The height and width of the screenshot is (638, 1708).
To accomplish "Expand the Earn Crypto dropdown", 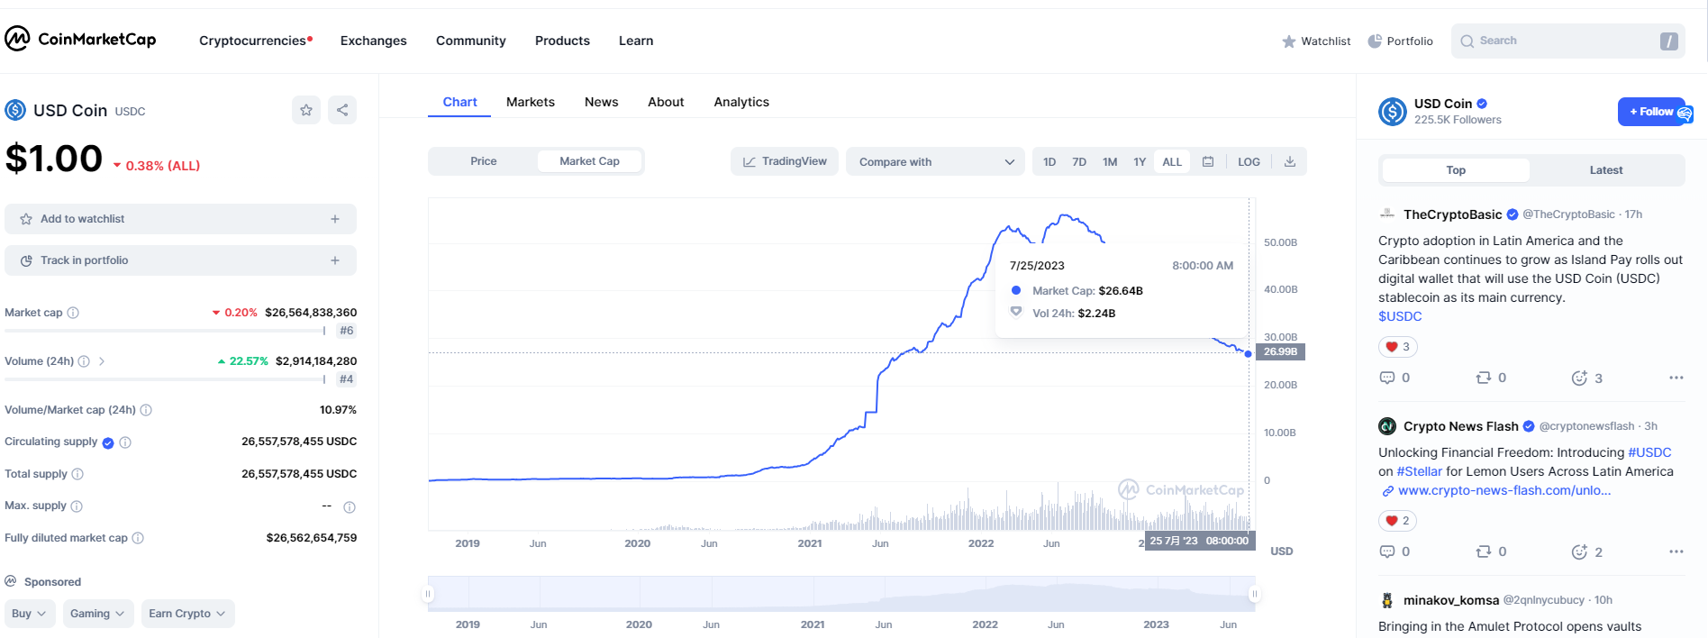I will pyautogui.click(x=186, y=614).
